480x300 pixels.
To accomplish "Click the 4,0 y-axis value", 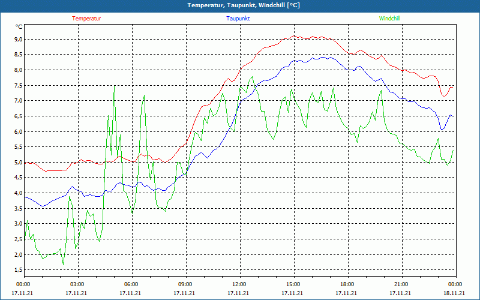I will coord(19,193).
